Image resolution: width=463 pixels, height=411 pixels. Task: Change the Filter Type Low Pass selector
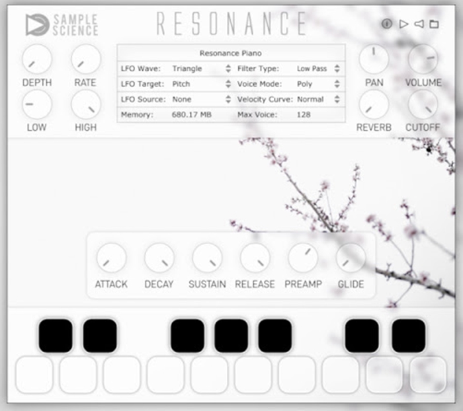(317, 68)
